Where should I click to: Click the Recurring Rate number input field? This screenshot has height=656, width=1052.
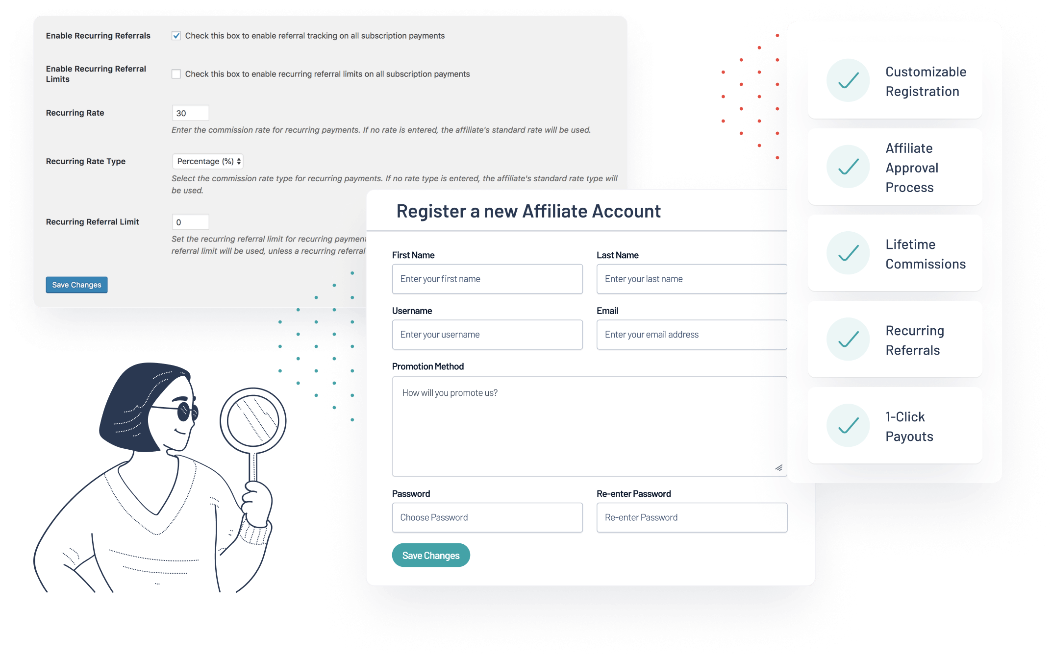pos(189,113)
